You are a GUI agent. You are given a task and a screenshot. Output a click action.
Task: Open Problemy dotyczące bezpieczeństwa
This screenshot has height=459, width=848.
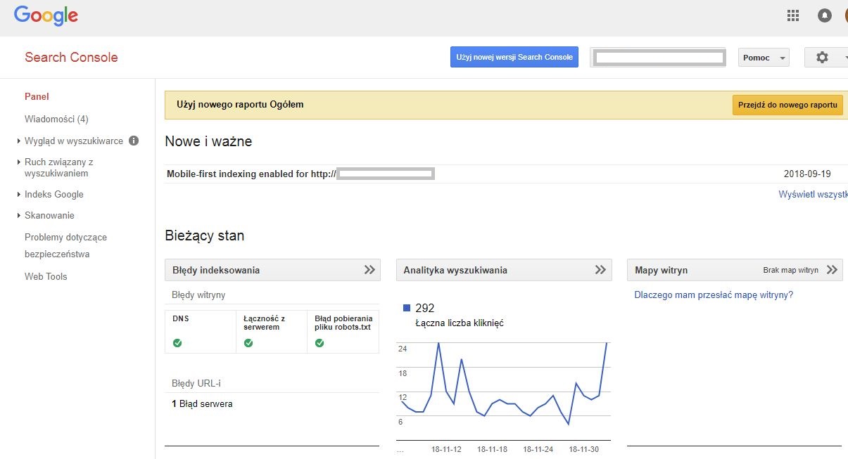point(65,246)
